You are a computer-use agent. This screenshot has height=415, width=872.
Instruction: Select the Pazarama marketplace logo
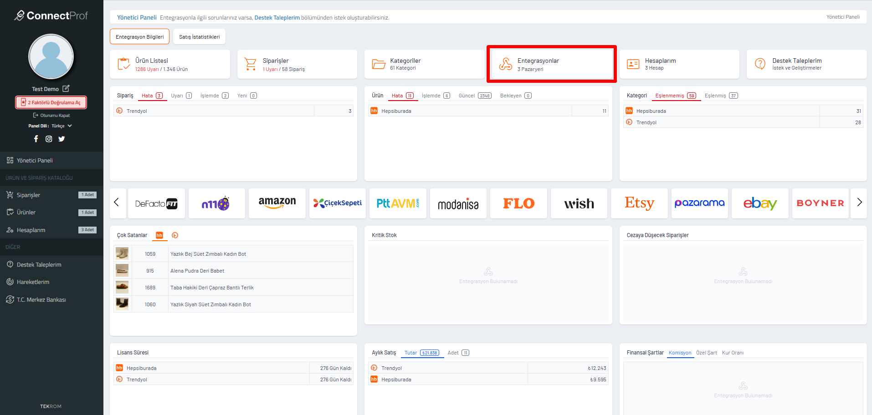tap(700, 203)
